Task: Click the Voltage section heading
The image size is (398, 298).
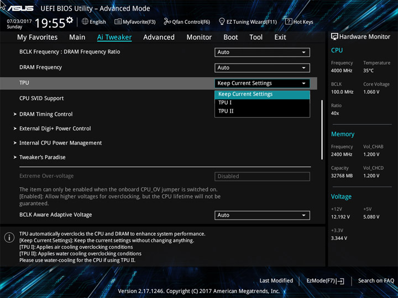Action: [x=341, y=196]
